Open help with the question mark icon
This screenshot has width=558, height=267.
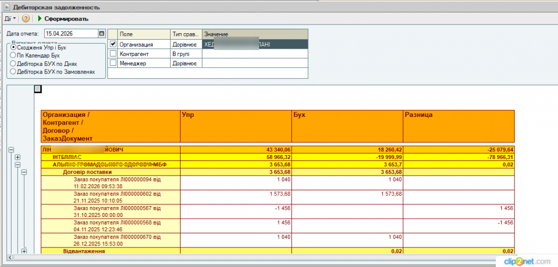pos(26,18)
